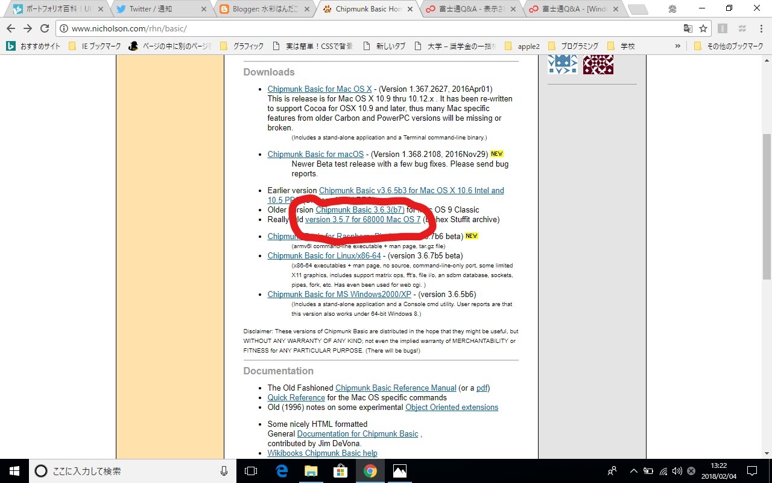Viewport: 772px width, 483px height.
Task: Open Chipmunk Basic for Linux/x86-64 link
Action: pyautogui.click(x=324, y=256)
